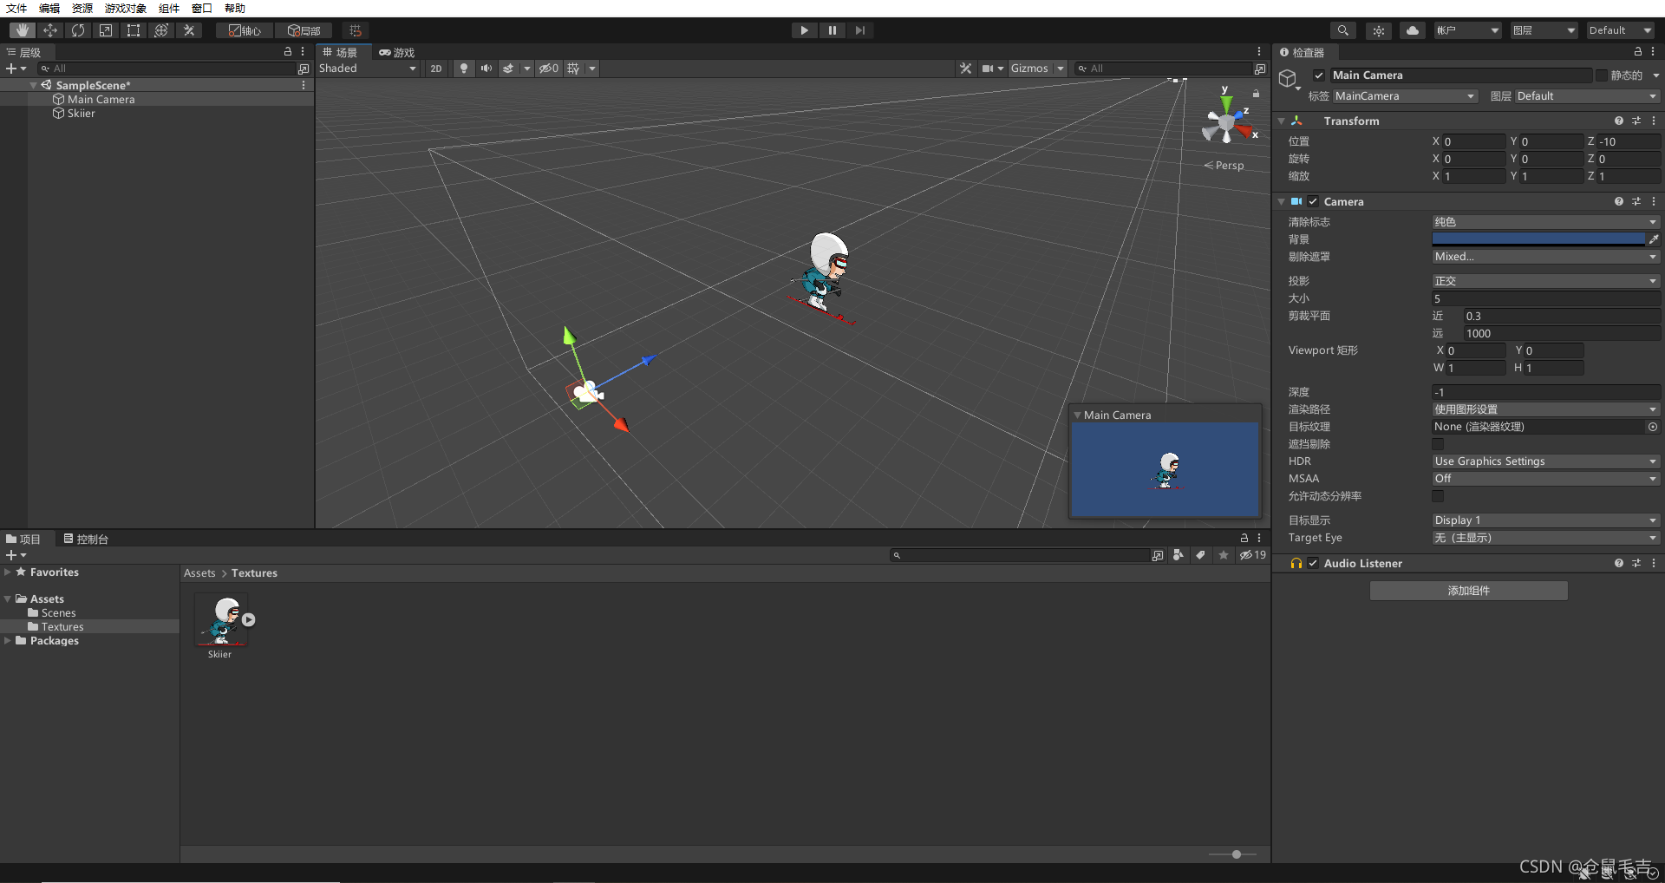Open the Gizmos dropdown

pyautogui.click(x=1037, y=69)
